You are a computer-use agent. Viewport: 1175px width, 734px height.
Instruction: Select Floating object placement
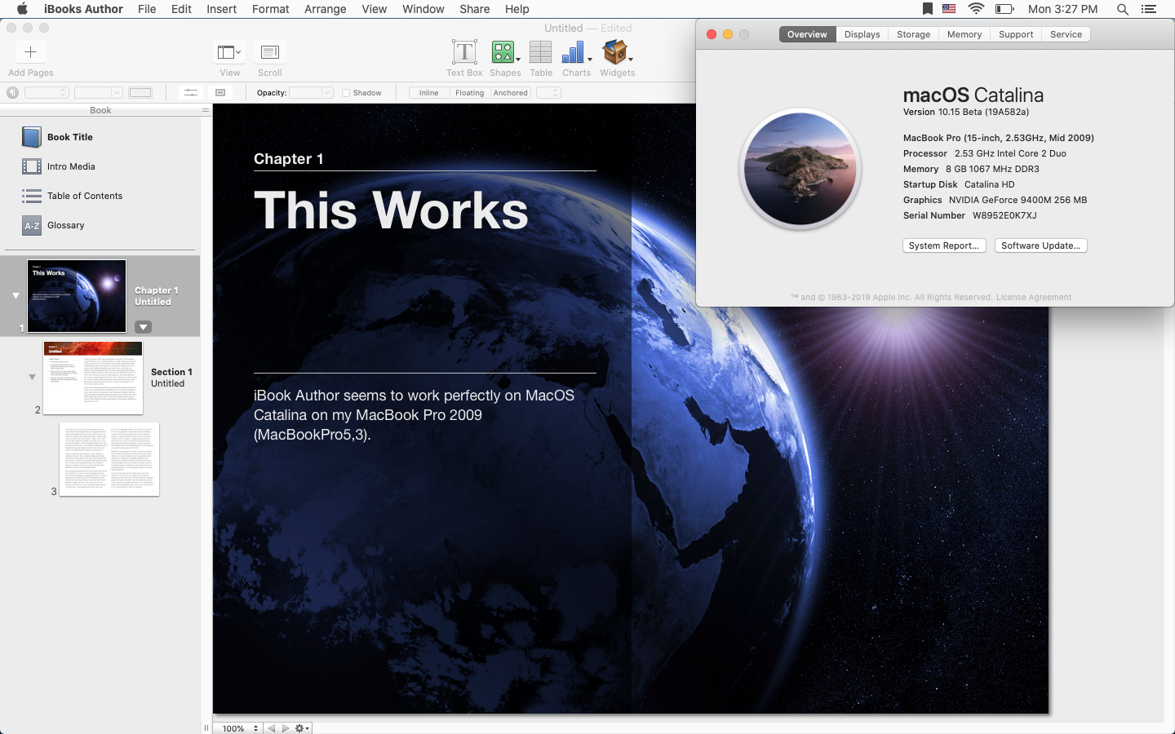pyautogui.click(x=469, y=93)
